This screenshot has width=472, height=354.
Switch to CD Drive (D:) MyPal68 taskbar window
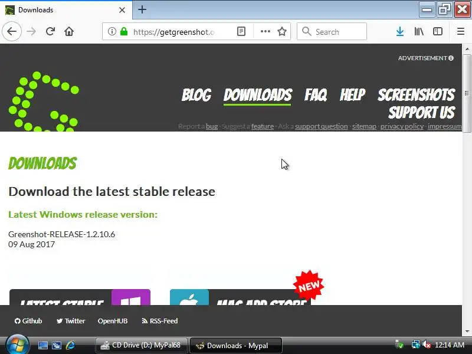(141, 345)
